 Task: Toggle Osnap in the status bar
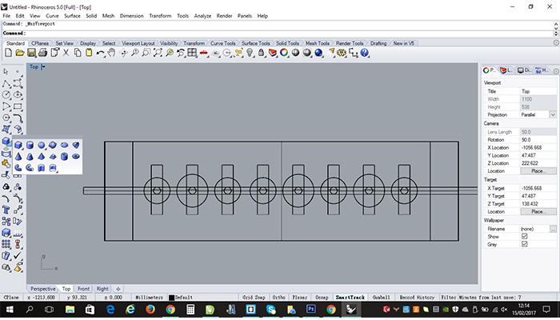tap(322, 297)
